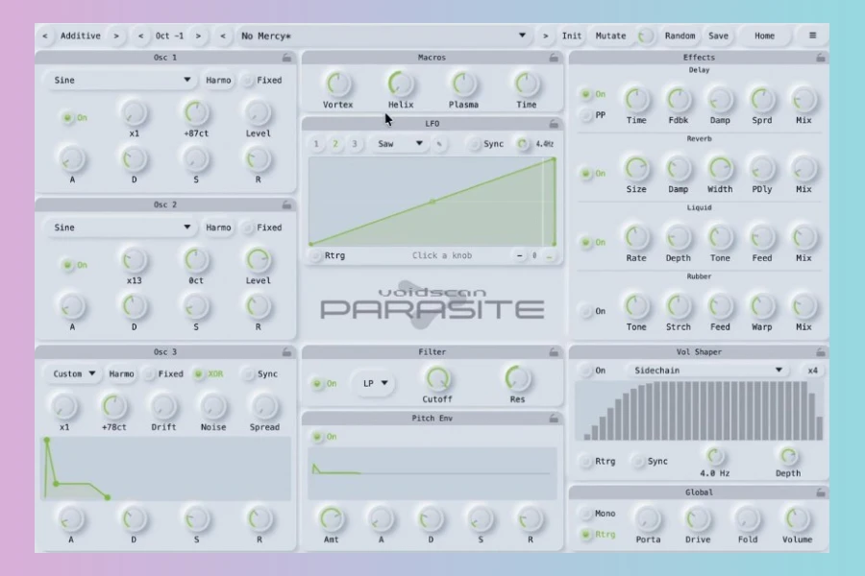
Task: Toggle Osc 1 On switch
Action: tap(68, 117)
